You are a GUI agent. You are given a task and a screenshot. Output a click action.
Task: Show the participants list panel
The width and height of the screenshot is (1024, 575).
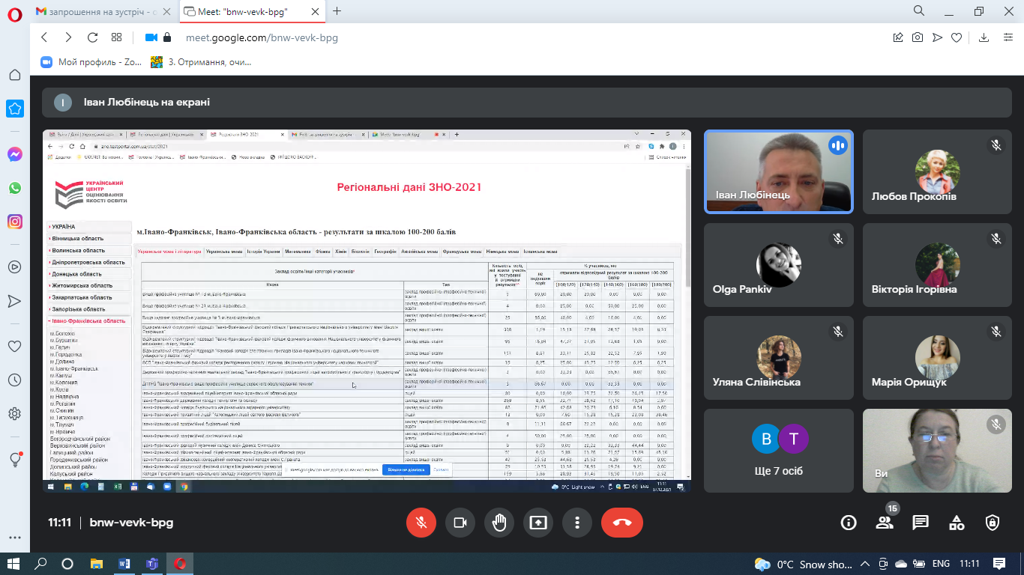pyautogui.click(x=885, y=523)
